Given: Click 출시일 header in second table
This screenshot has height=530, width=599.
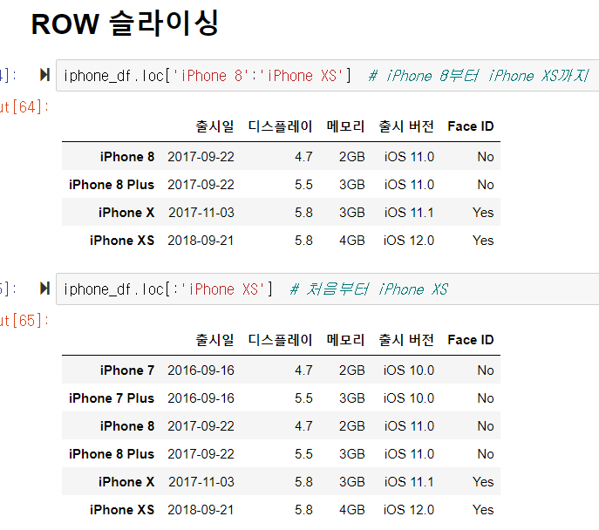Looking at the screenshot, I should point(214,340).
